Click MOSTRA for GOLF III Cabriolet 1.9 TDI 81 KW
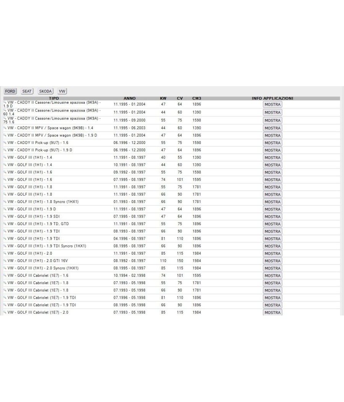The height and width of the screenshot is (402, 344). tap(273, 298)
